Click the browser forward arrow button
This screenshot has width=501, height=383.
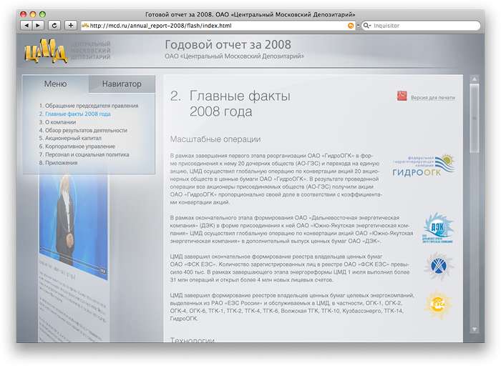(38, 26)
